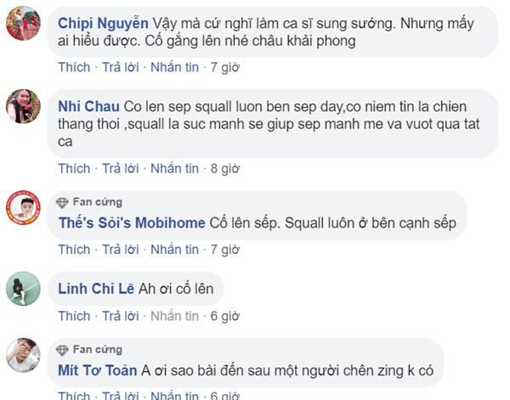Open Mít Tơ Toản's profile photo
This screenshot has width=510, height=400.
pos(25,357)
